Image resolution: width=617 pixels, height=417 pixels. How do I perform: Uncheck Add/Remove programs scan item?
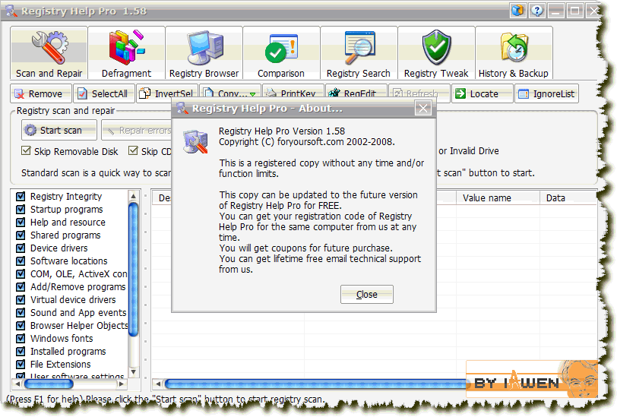pyautogui.click(x=21, y=287)
